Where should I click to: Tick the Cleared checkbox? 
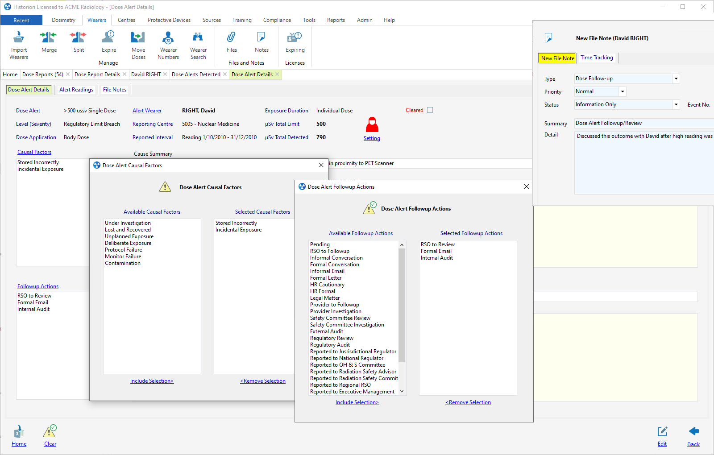(x=430, y=110)
